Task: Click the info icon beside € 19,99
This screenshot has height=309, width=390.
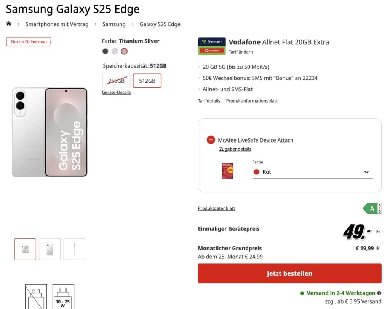Action: coord(378,248)
